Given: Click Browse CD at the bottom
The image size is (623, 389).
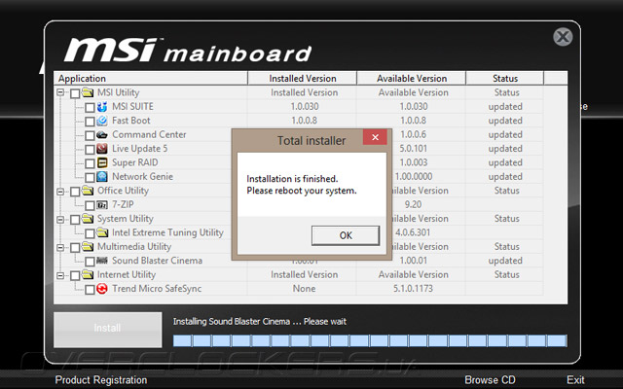Looking at the screenshot, I should [490, 380].
